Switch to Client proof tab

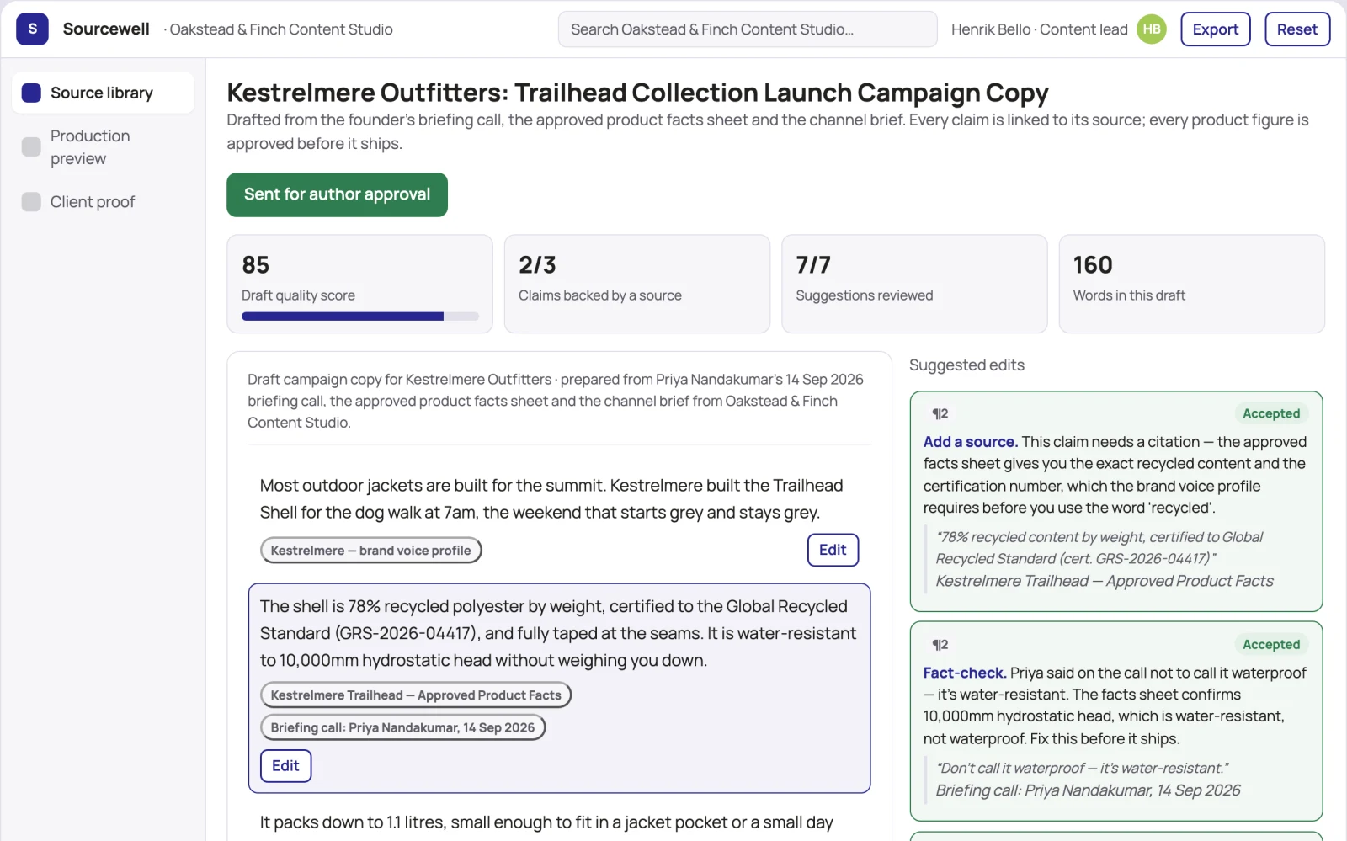coord(103,202)
